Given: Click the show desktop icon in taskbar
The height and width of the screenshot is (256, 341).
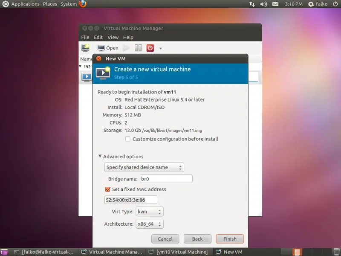Looking at the screenshot, I should [x=4, y=252].
